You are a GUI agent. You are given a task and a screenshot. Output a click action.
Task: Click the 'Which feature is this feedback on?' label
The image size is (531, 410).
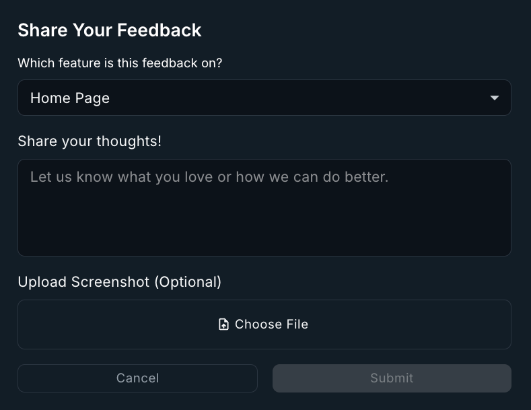pyautogui.click(x=120, y=63)
